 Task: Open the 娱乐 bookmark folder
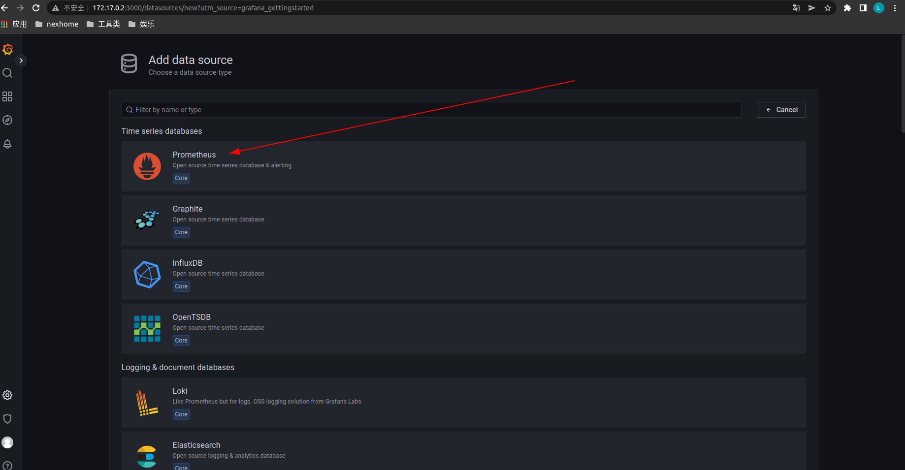click(141, 24)
